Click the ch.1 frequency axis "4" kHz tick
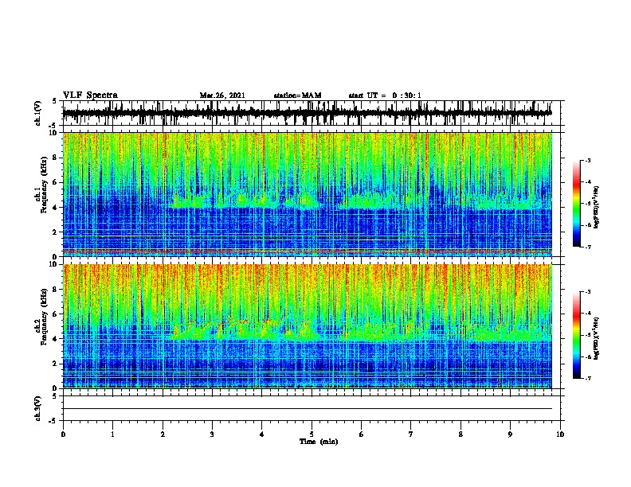The image size is (631, 487). click(55, 208)
